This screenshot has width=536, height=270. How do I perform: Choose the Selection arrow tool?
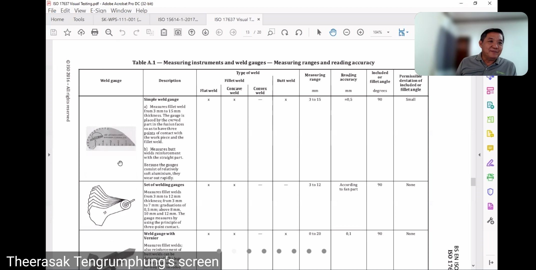click(319, 32)
